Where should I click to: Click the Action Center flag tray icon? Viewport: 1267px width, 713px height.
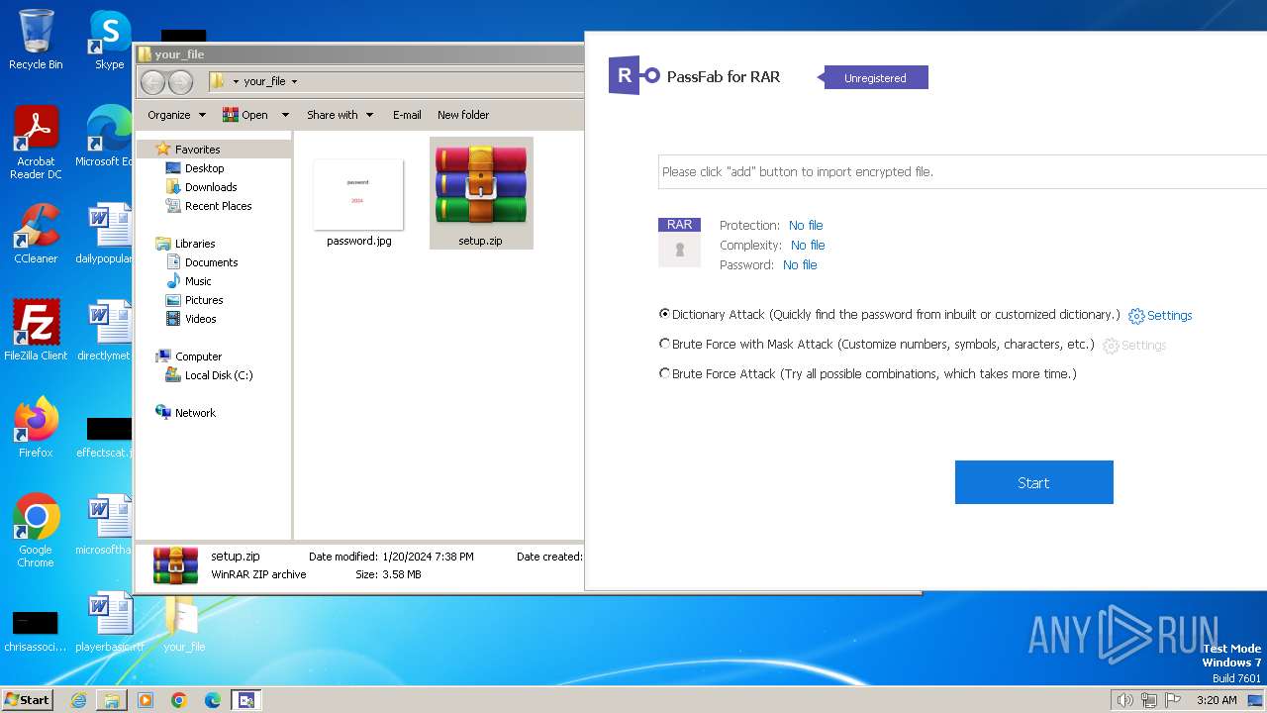tap(1173, 700)
